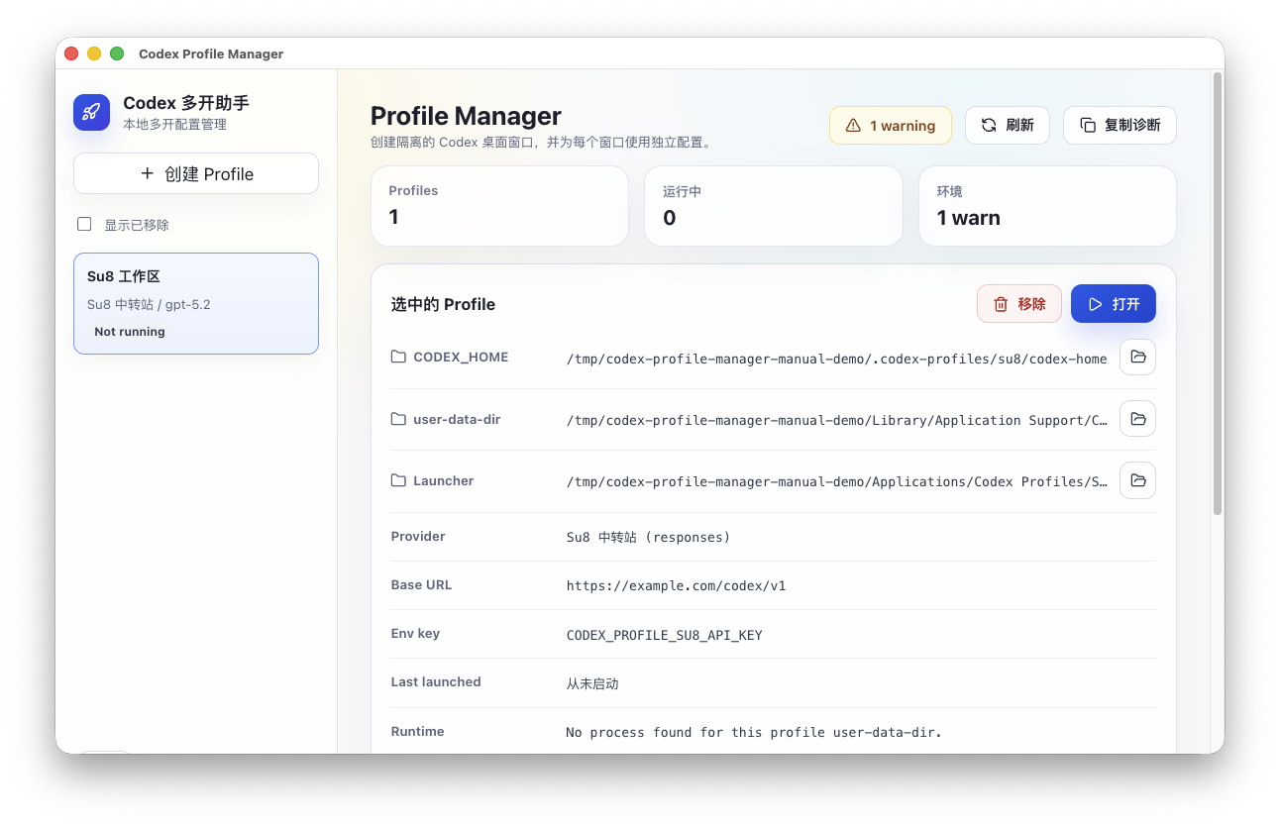Click the Runtime label

tap(417, 731)
